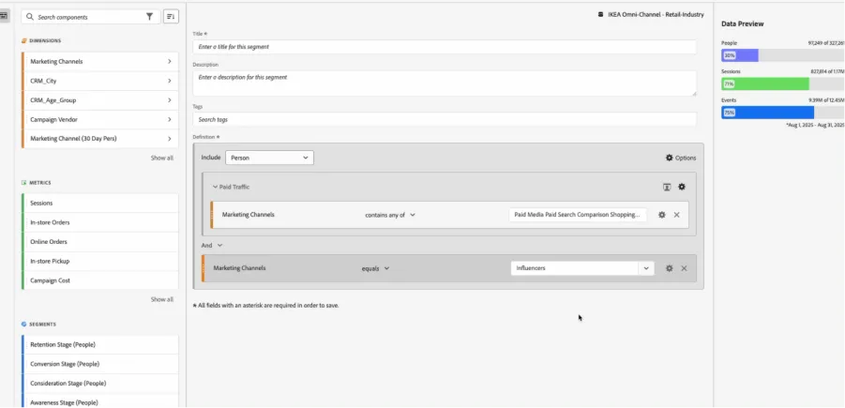Select the Online Orders metric
Viewport: 845px width, 408px height.
tap(99, 241)
